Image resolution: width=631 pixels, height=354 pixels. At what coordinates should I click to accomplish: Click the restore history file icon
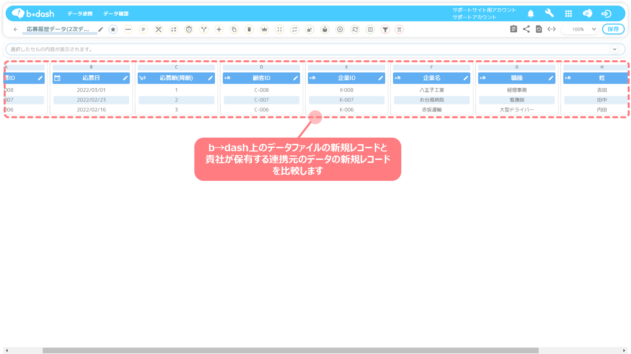[x=539, y=29]
